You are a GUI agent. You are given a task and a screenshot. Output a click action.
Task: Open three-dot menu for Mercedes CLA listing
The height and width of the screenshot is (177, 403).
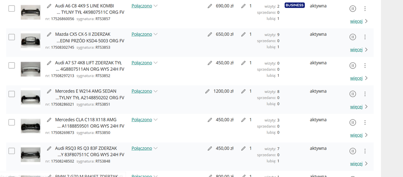[365, 122]
